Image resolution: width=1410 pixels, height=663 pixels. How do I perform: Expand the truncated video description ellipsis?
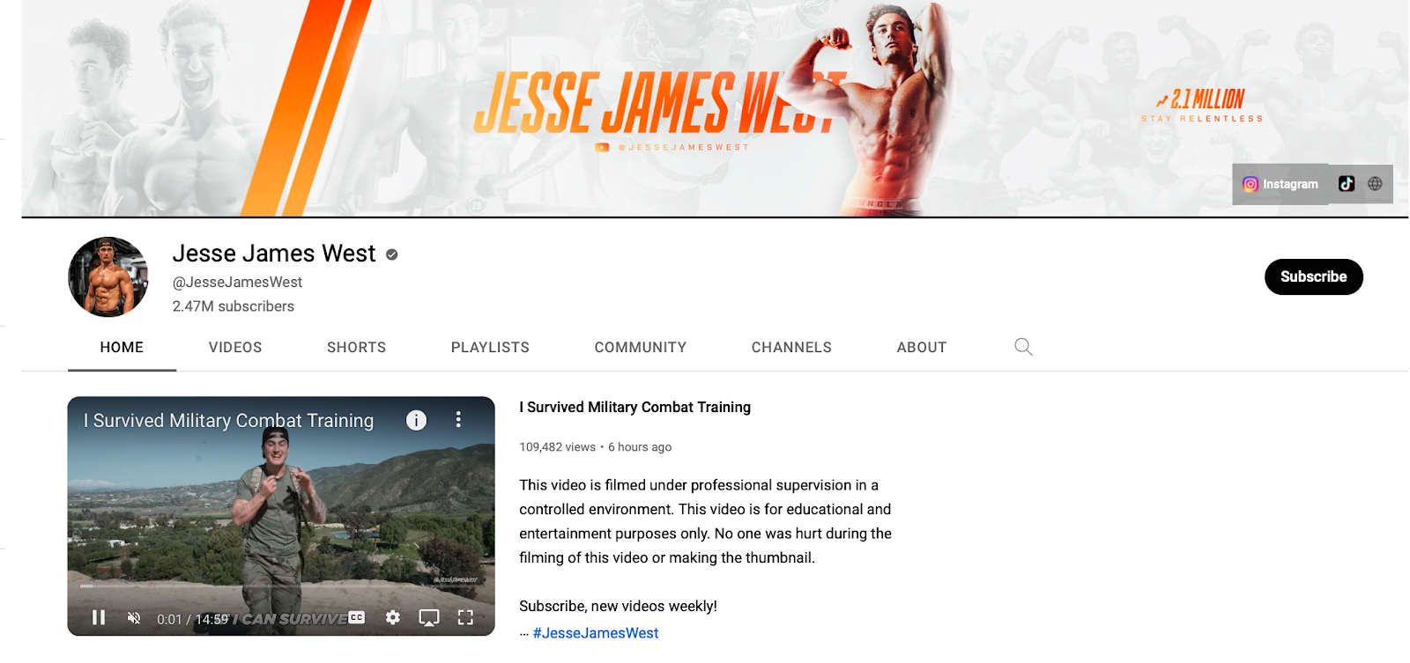pos(523,633)
